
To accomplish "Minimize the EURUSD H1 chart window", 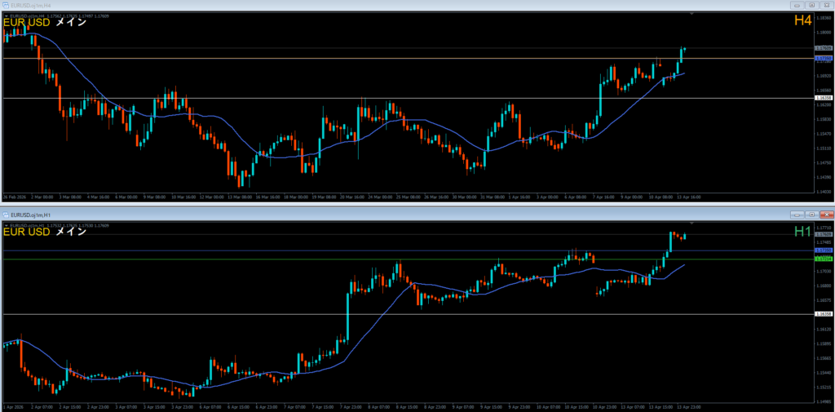I will pyautogui.click(x=797, y=215).
